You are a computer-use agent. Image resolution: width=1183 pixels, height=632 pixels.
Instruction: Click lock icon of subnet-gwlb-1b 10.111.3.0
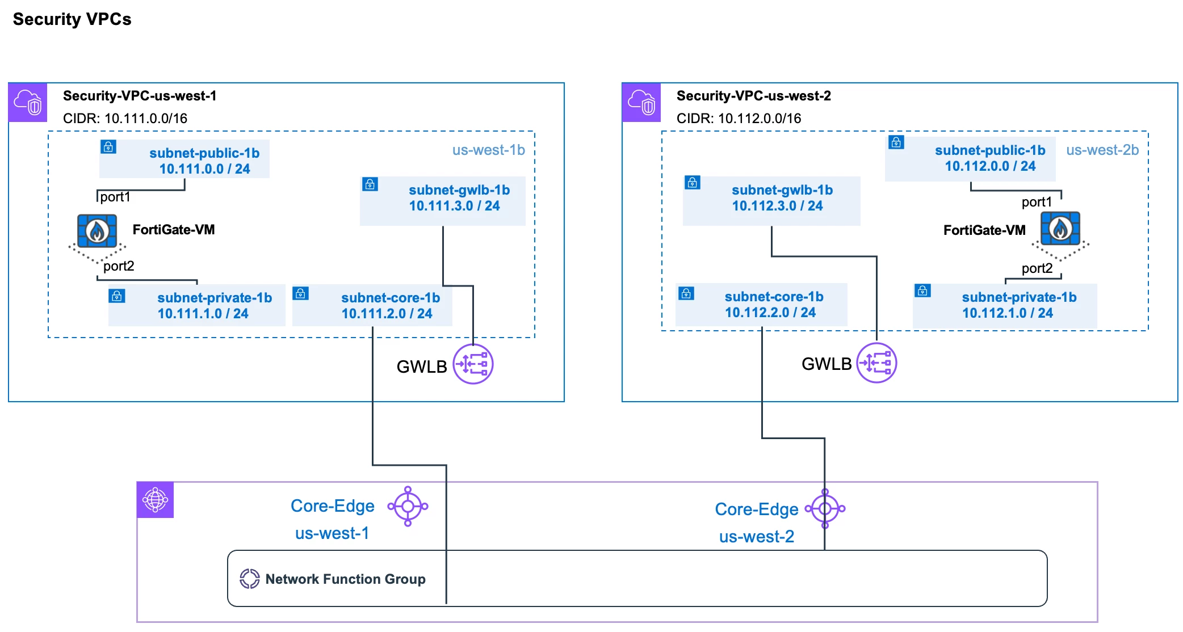pyautogui.click(x=370, y=184)
